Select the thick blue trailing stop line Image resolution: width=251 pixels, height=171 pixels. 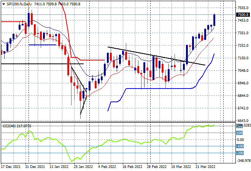coord(161,89)
